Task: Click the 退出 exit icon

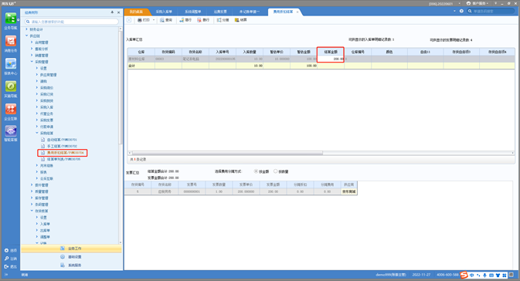Action: [x=6, y=266]
